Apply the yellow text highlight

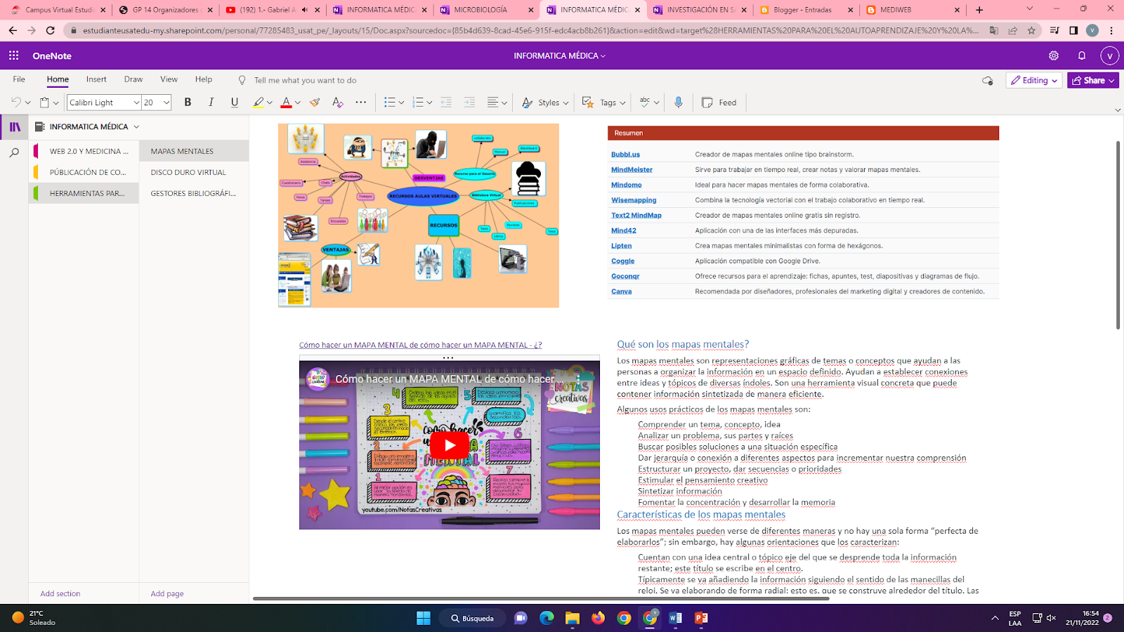click(x=259, y=103)
